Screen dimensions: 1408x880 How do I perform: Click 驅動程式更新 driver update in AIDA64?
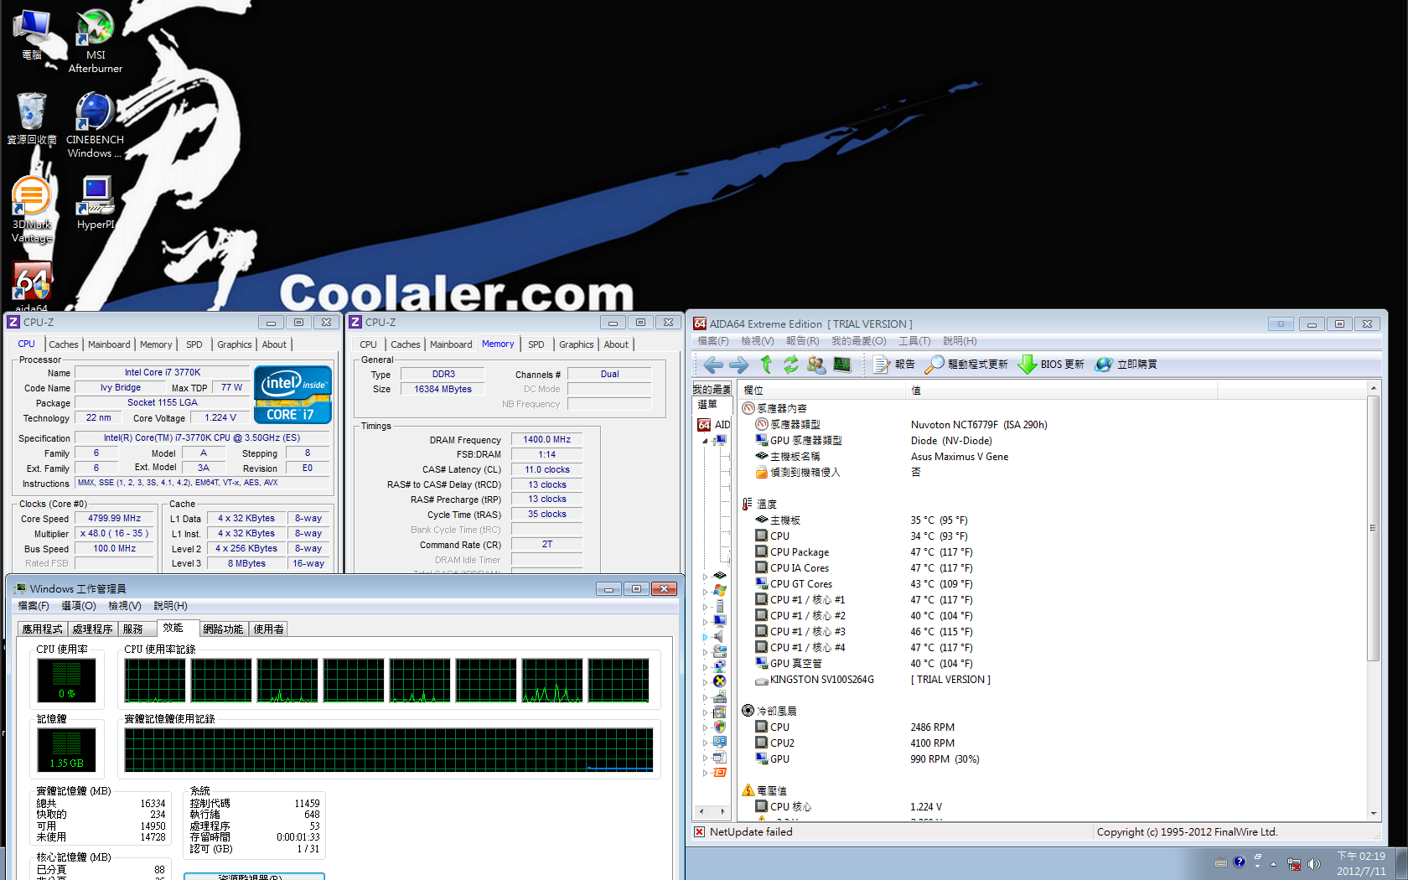point(966,365)
